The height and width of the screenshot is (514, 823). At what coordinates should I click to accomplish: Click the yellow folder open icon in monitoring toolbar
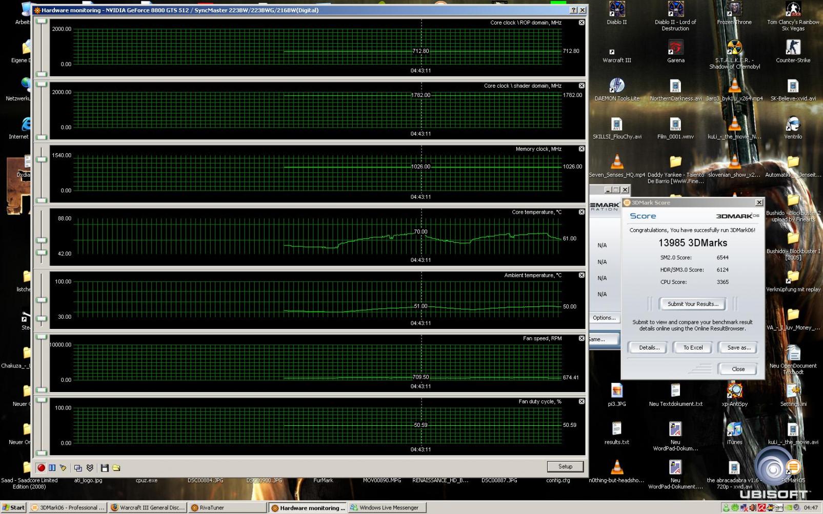point(116,468)
